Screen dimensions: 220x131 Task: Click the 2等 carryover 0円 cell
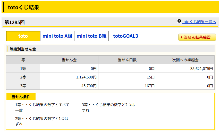pyautogui.click(x=185, y=77)
